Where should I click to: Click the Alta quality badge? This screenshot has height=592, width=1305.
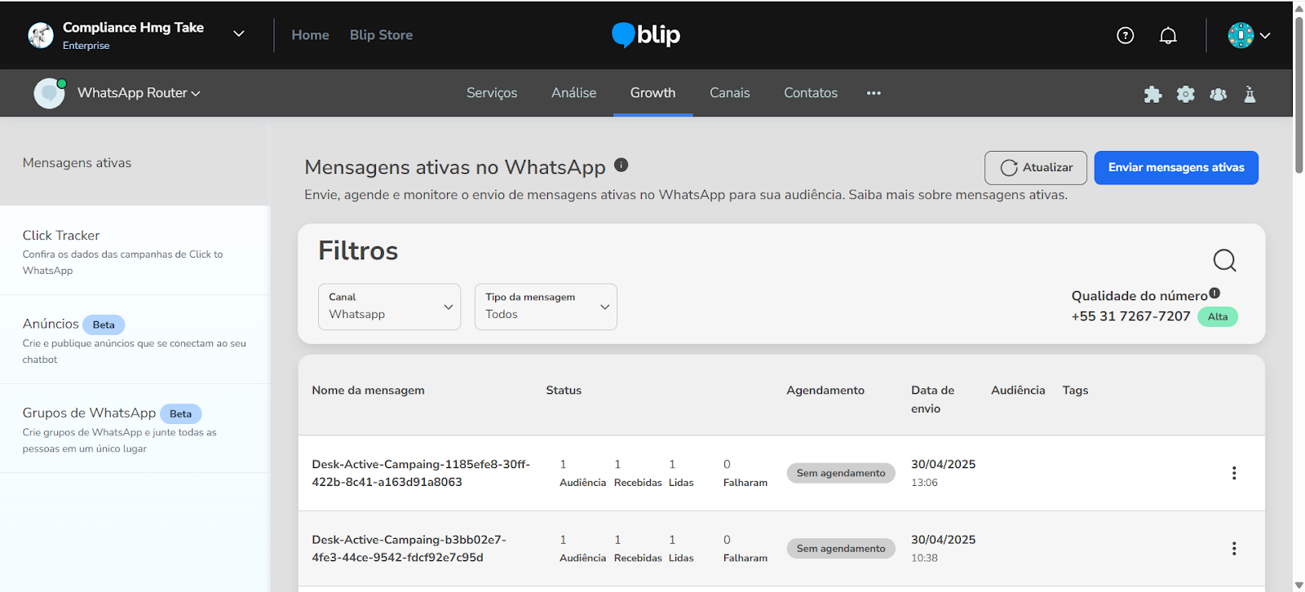pyautogui.click(x=1218, y=316)
